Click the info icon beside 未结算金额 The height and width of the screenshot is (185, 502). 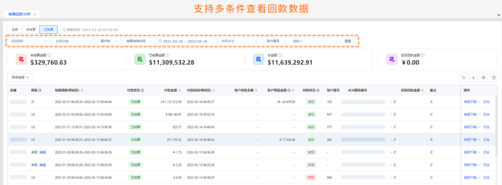click(49, 55)
